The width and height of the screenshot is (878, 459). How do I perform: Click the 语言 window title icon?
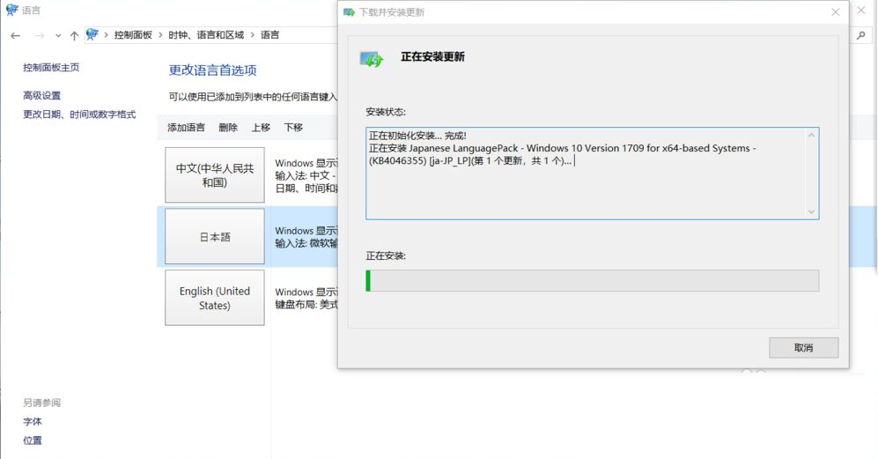click(11, 11)
